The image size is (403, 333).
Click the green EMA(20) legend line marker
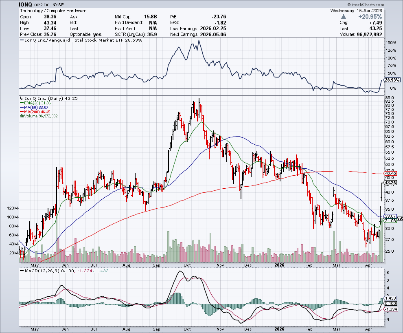(x=22, y=103)
